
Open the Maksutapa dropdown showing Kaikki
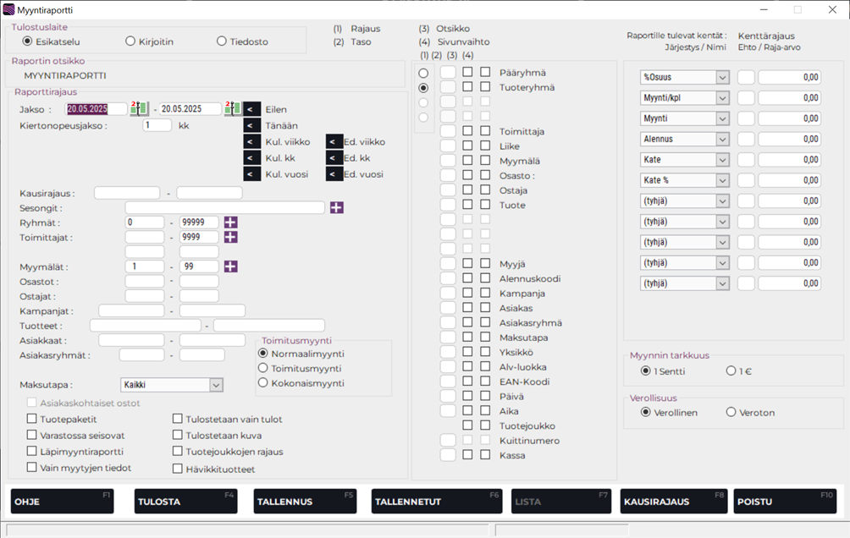pyautogui.click(x=215, y=385)
